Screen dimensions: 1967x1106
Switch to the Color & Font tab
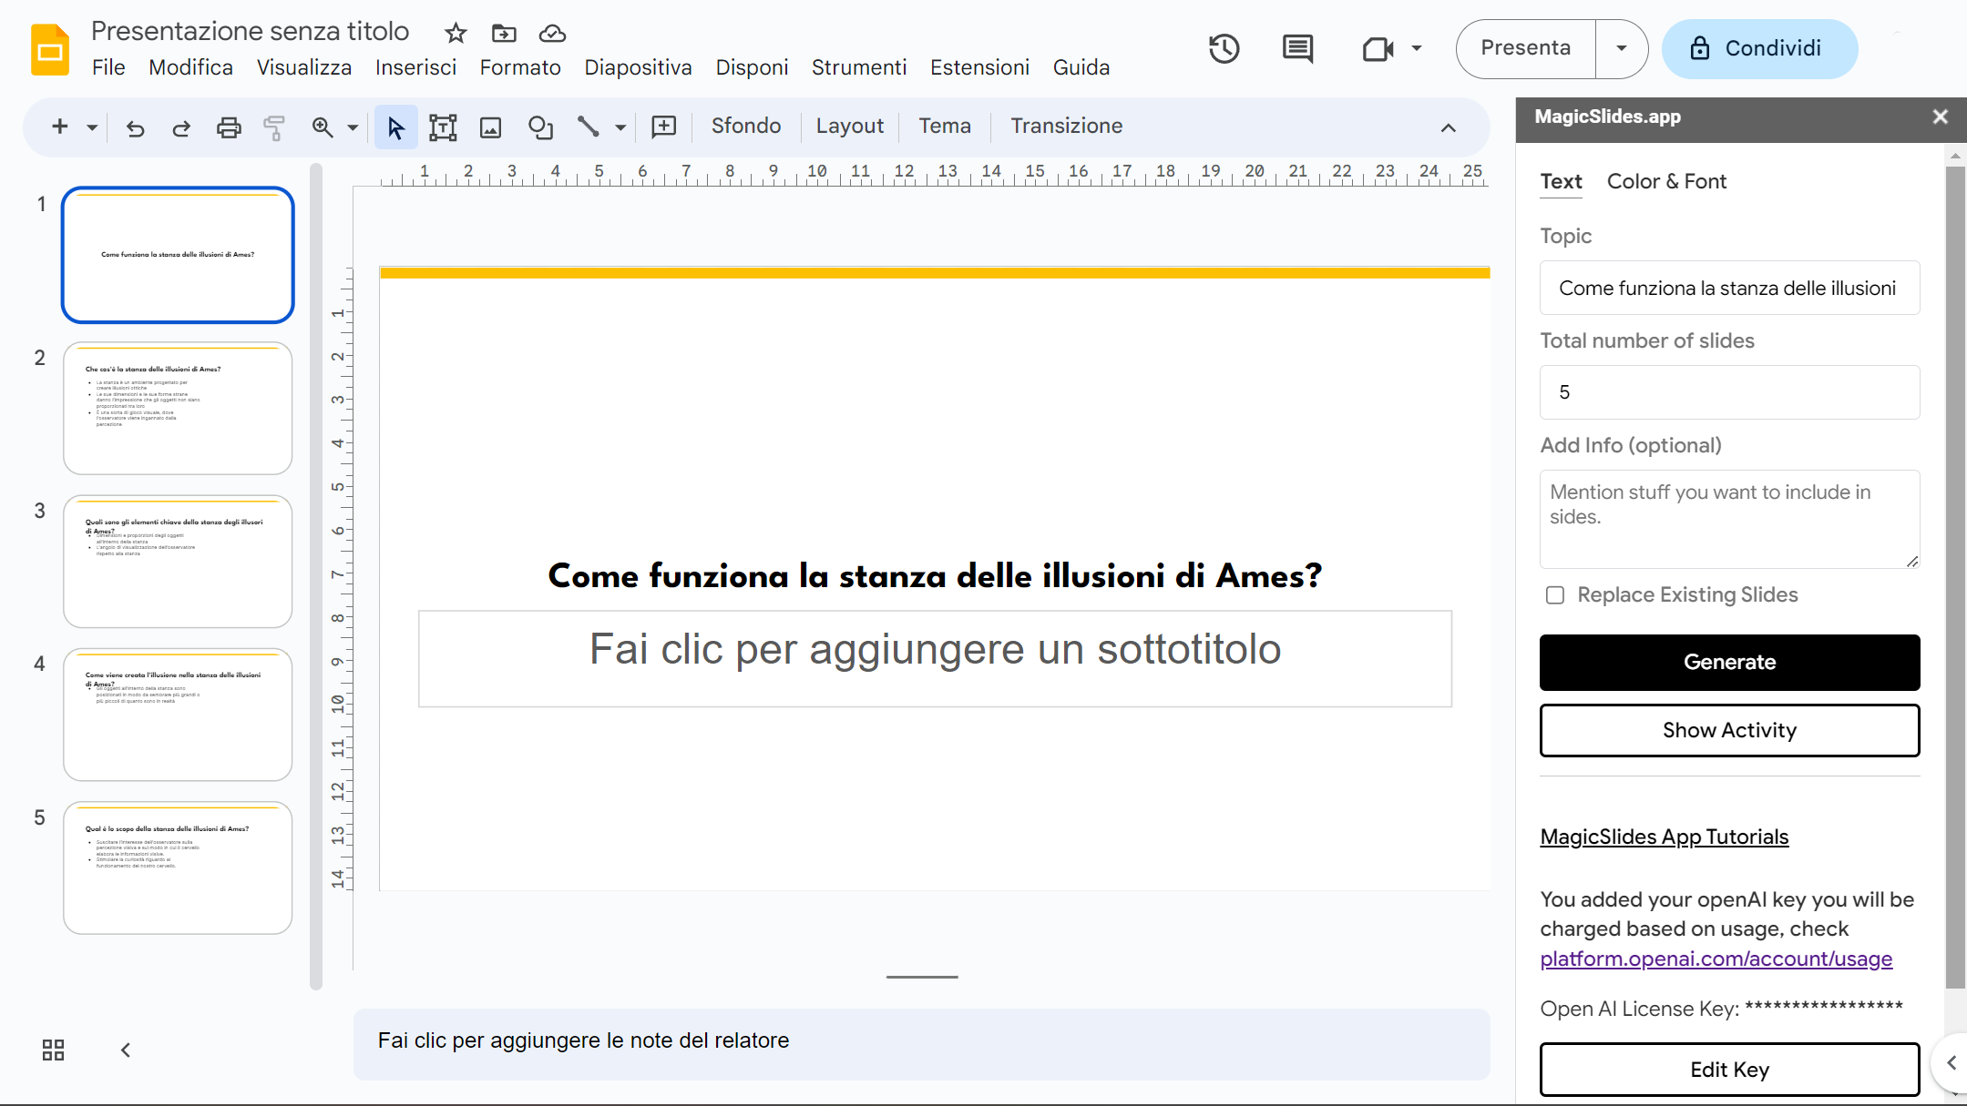[x=1665, y=181]
